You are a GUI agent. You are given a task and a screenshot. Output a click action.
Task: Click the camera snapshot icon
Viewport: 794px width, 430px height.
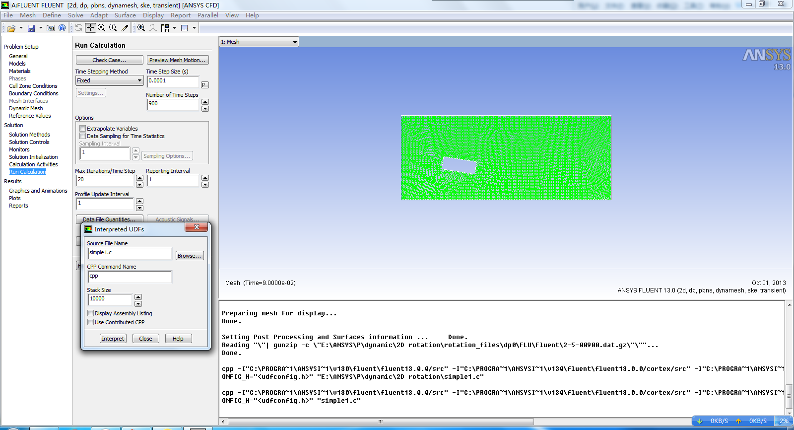(x=51, y=28)
